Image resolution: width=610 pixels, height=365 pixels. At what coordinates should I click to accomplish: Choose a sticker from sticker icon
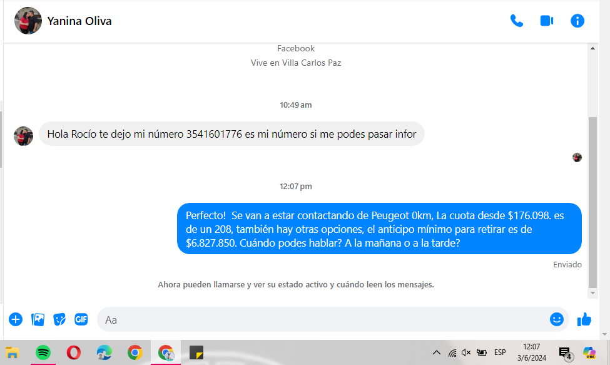pyautogui.click(x=59, y=319)
